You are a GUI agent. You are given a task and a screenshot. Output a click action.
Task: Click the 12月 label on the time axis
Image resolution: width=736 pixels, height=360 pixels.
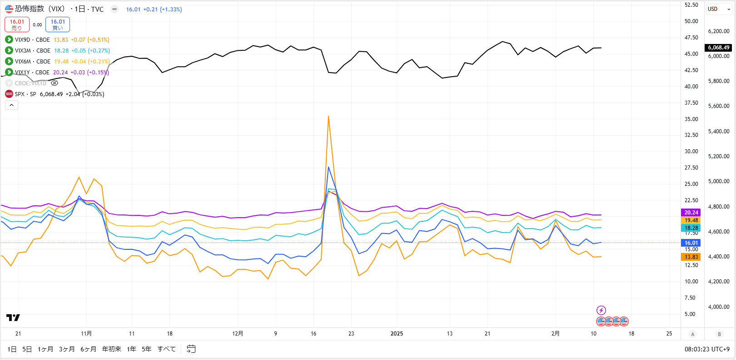pyautogui.click(x=238, y=334)
